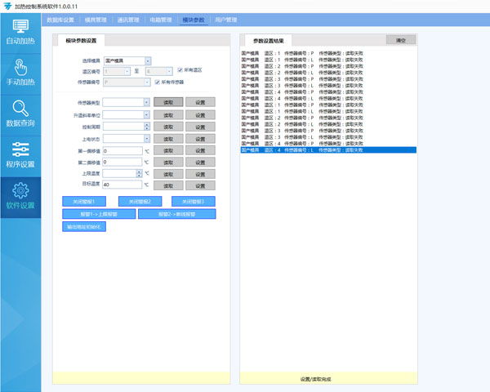Click the app logo in title bar
The width and height of the screenshot is (490, 392).
tap(7, 6)
